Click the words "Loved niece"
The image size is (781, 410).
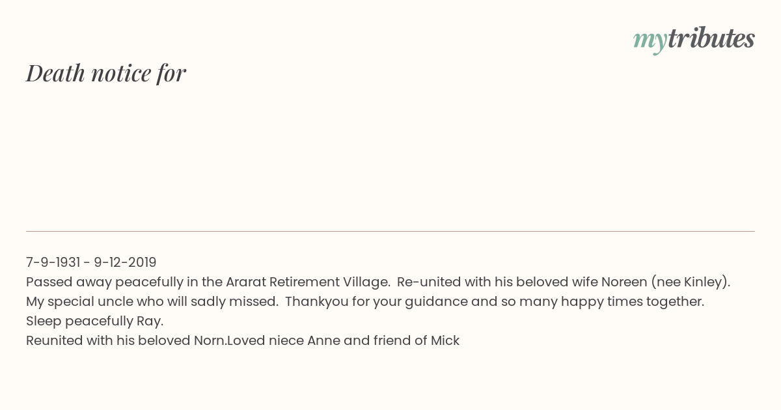(266, 340)
